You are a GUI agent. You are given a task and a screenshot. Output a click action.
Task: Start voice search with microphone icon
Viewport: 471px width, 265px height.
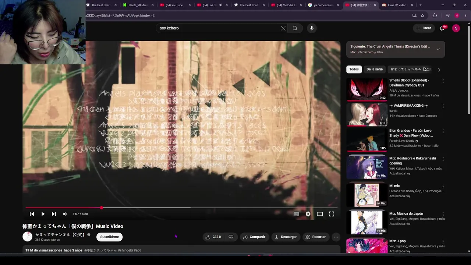[x=312, y=28]
